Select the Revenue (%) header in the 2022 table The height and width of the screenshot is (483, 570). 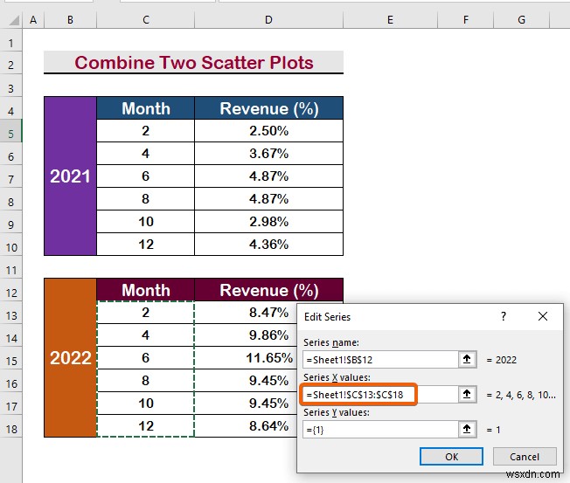tap(268, 290)
